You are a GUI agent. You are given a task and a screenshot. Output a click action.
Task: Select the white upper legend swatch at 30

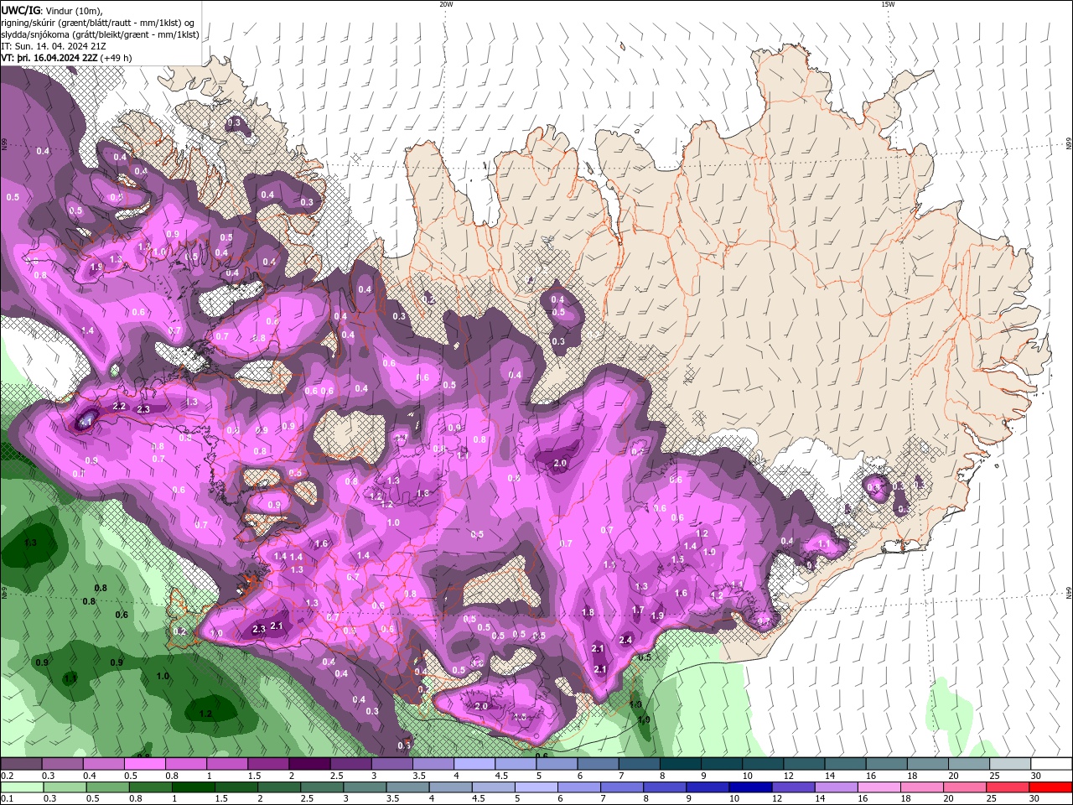coord(1051,763)
